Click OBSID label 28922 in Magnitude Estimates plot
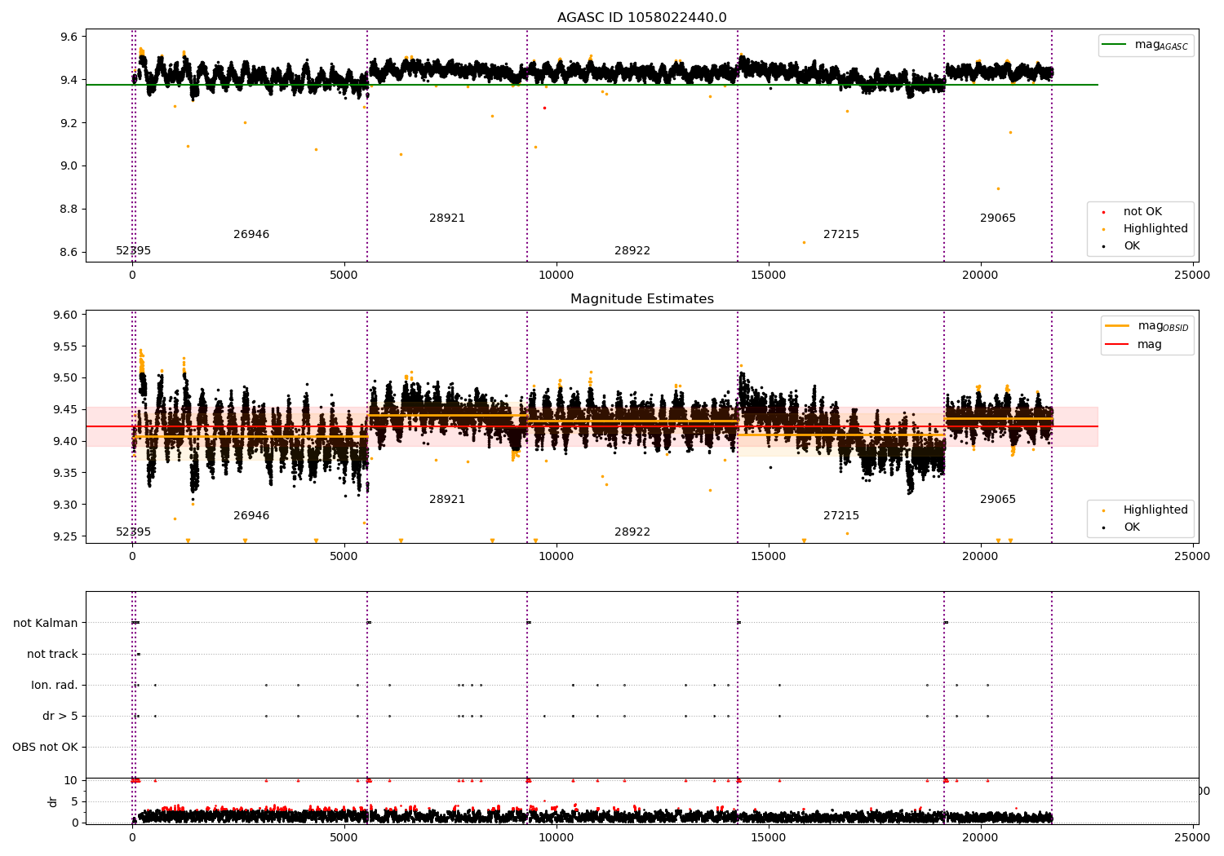Viewport: 1224px width, 856px height. [x=632, y=532]
